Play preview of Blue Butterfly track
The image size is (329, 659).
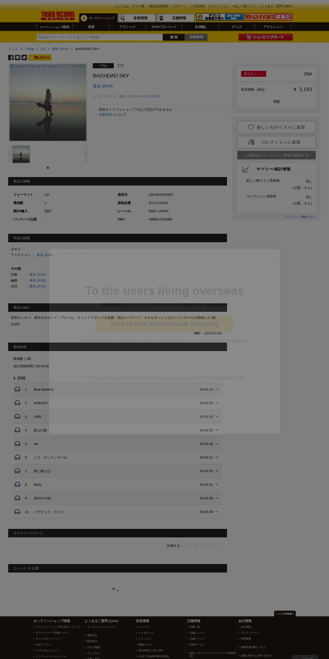pos(17,389)
